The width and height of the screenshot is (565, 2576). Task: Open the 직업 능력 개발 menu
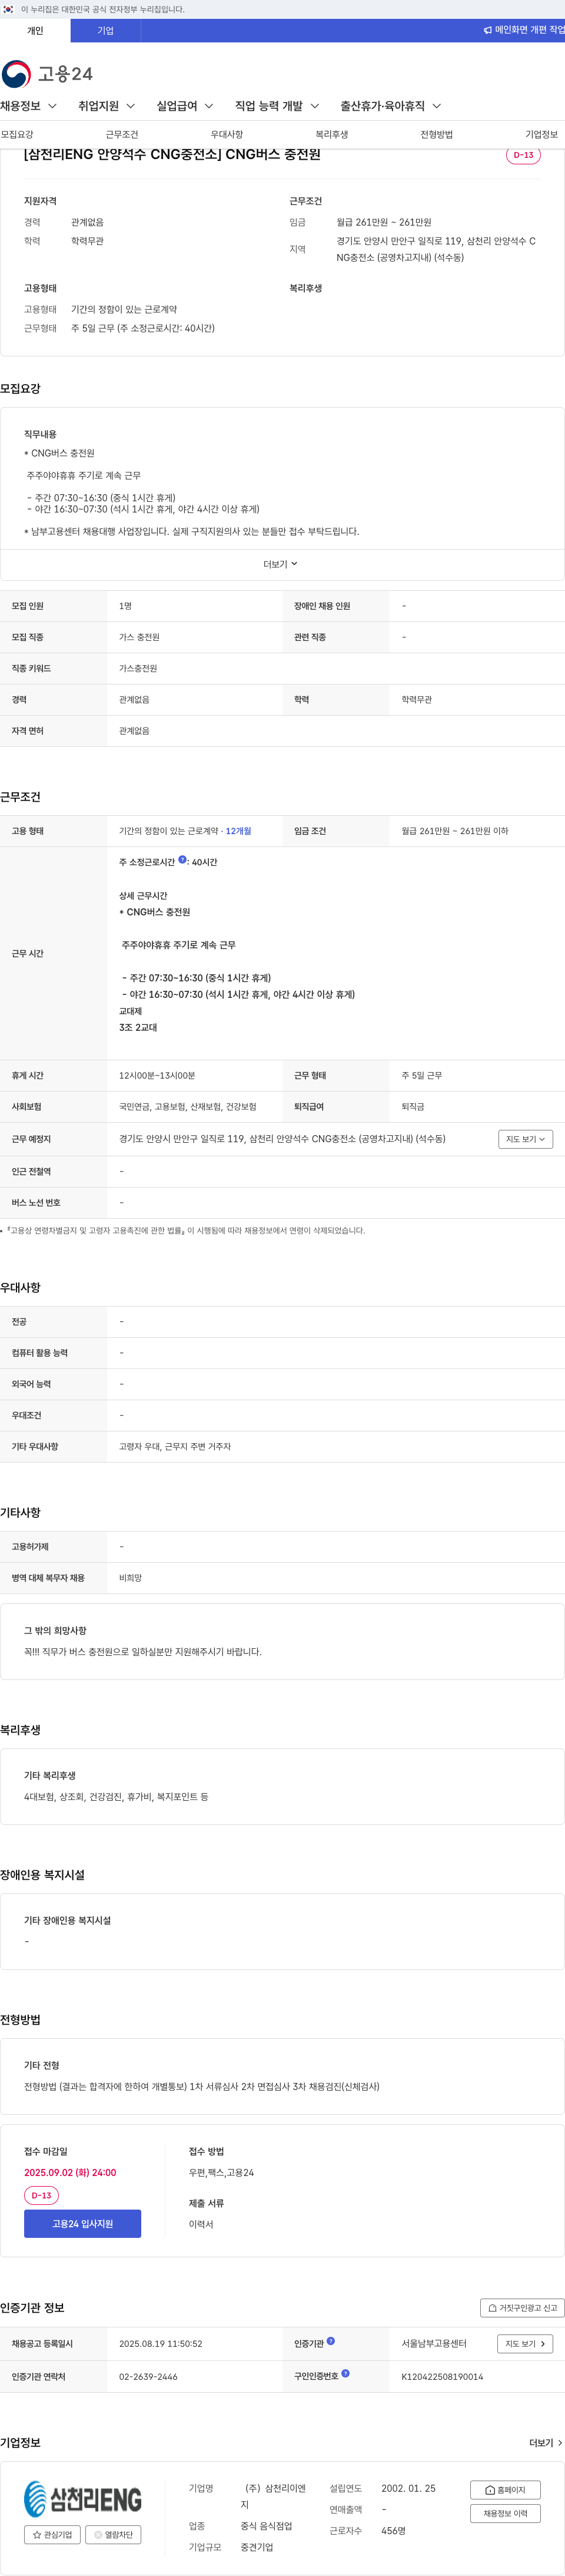[277, 106]
